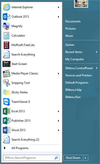Viewport: 100px width, 164px height.
Task: Launch the Snipping Tool scissors icon
Action: 6,83
